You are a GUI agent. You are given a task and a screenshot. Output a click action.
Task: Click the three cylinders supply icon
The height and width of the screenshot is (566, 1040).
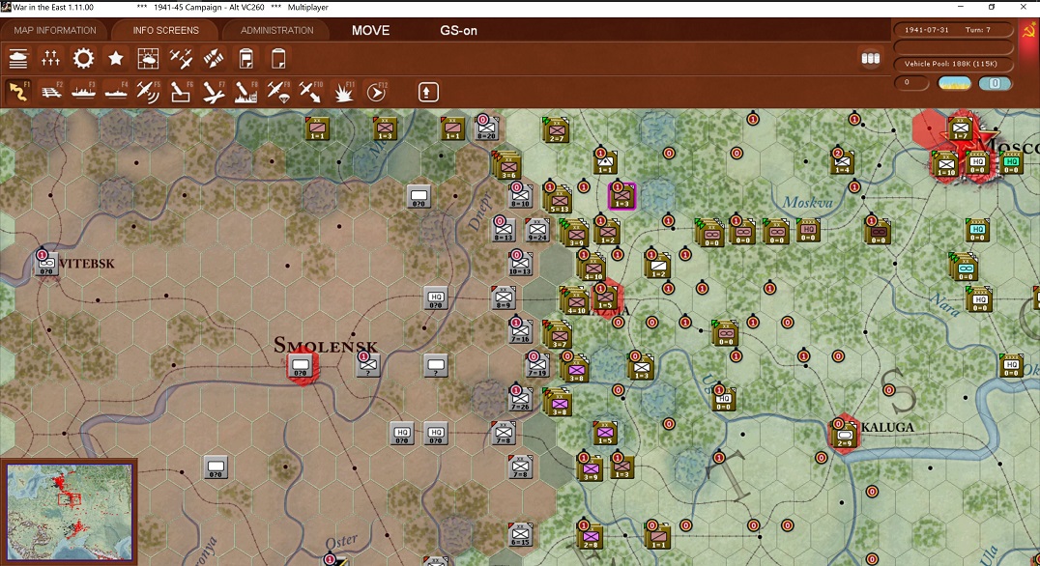pos(870,58)
